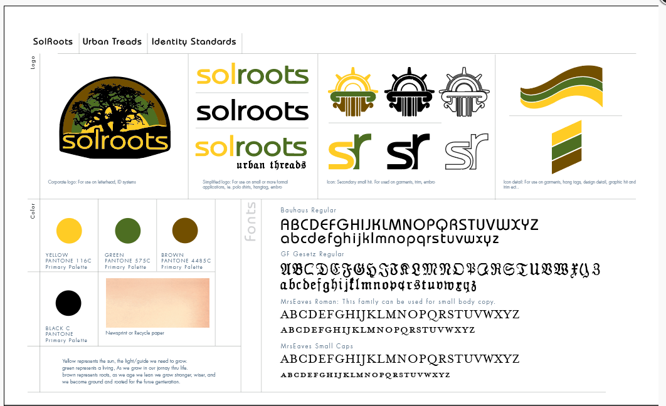Viewport: 666px width, 406px height.
Task: Select the all-black solroots wordmark
Action: pyautogui.click(x=252, y=111)
